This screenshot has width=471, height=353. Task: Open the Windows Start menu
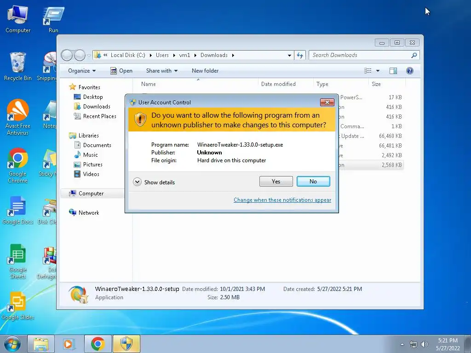click(12, 344)
